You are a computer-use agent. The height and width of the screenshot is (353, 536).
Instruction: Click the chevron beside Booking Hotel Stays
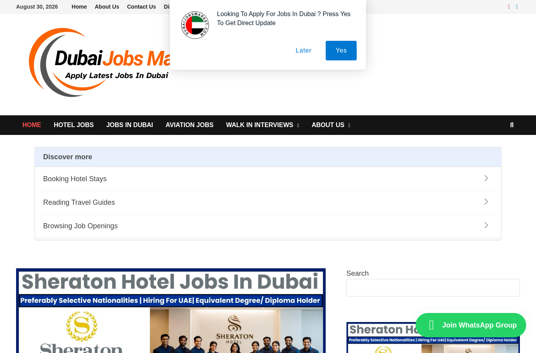486,178
